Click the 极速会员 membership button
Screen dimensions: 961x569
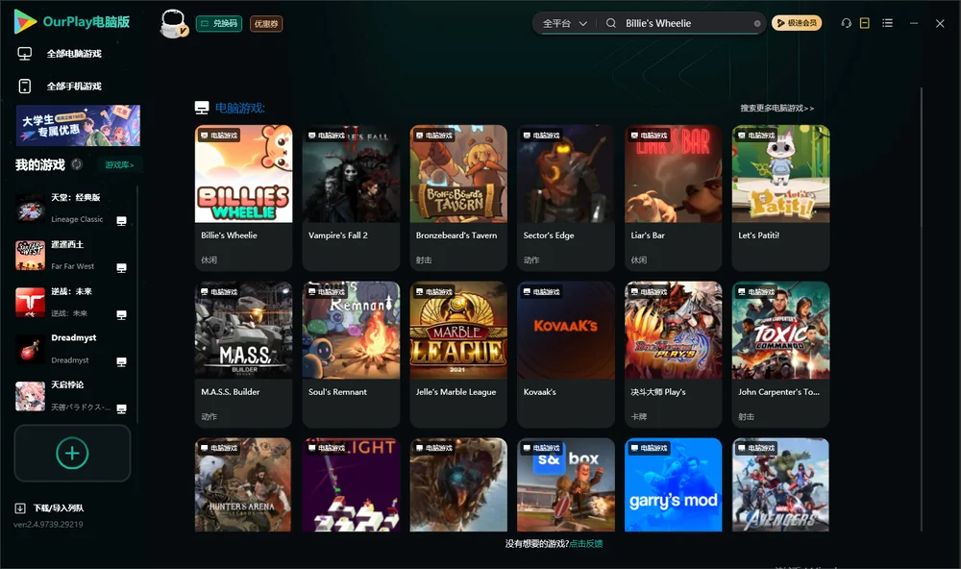tap(797, 23)
